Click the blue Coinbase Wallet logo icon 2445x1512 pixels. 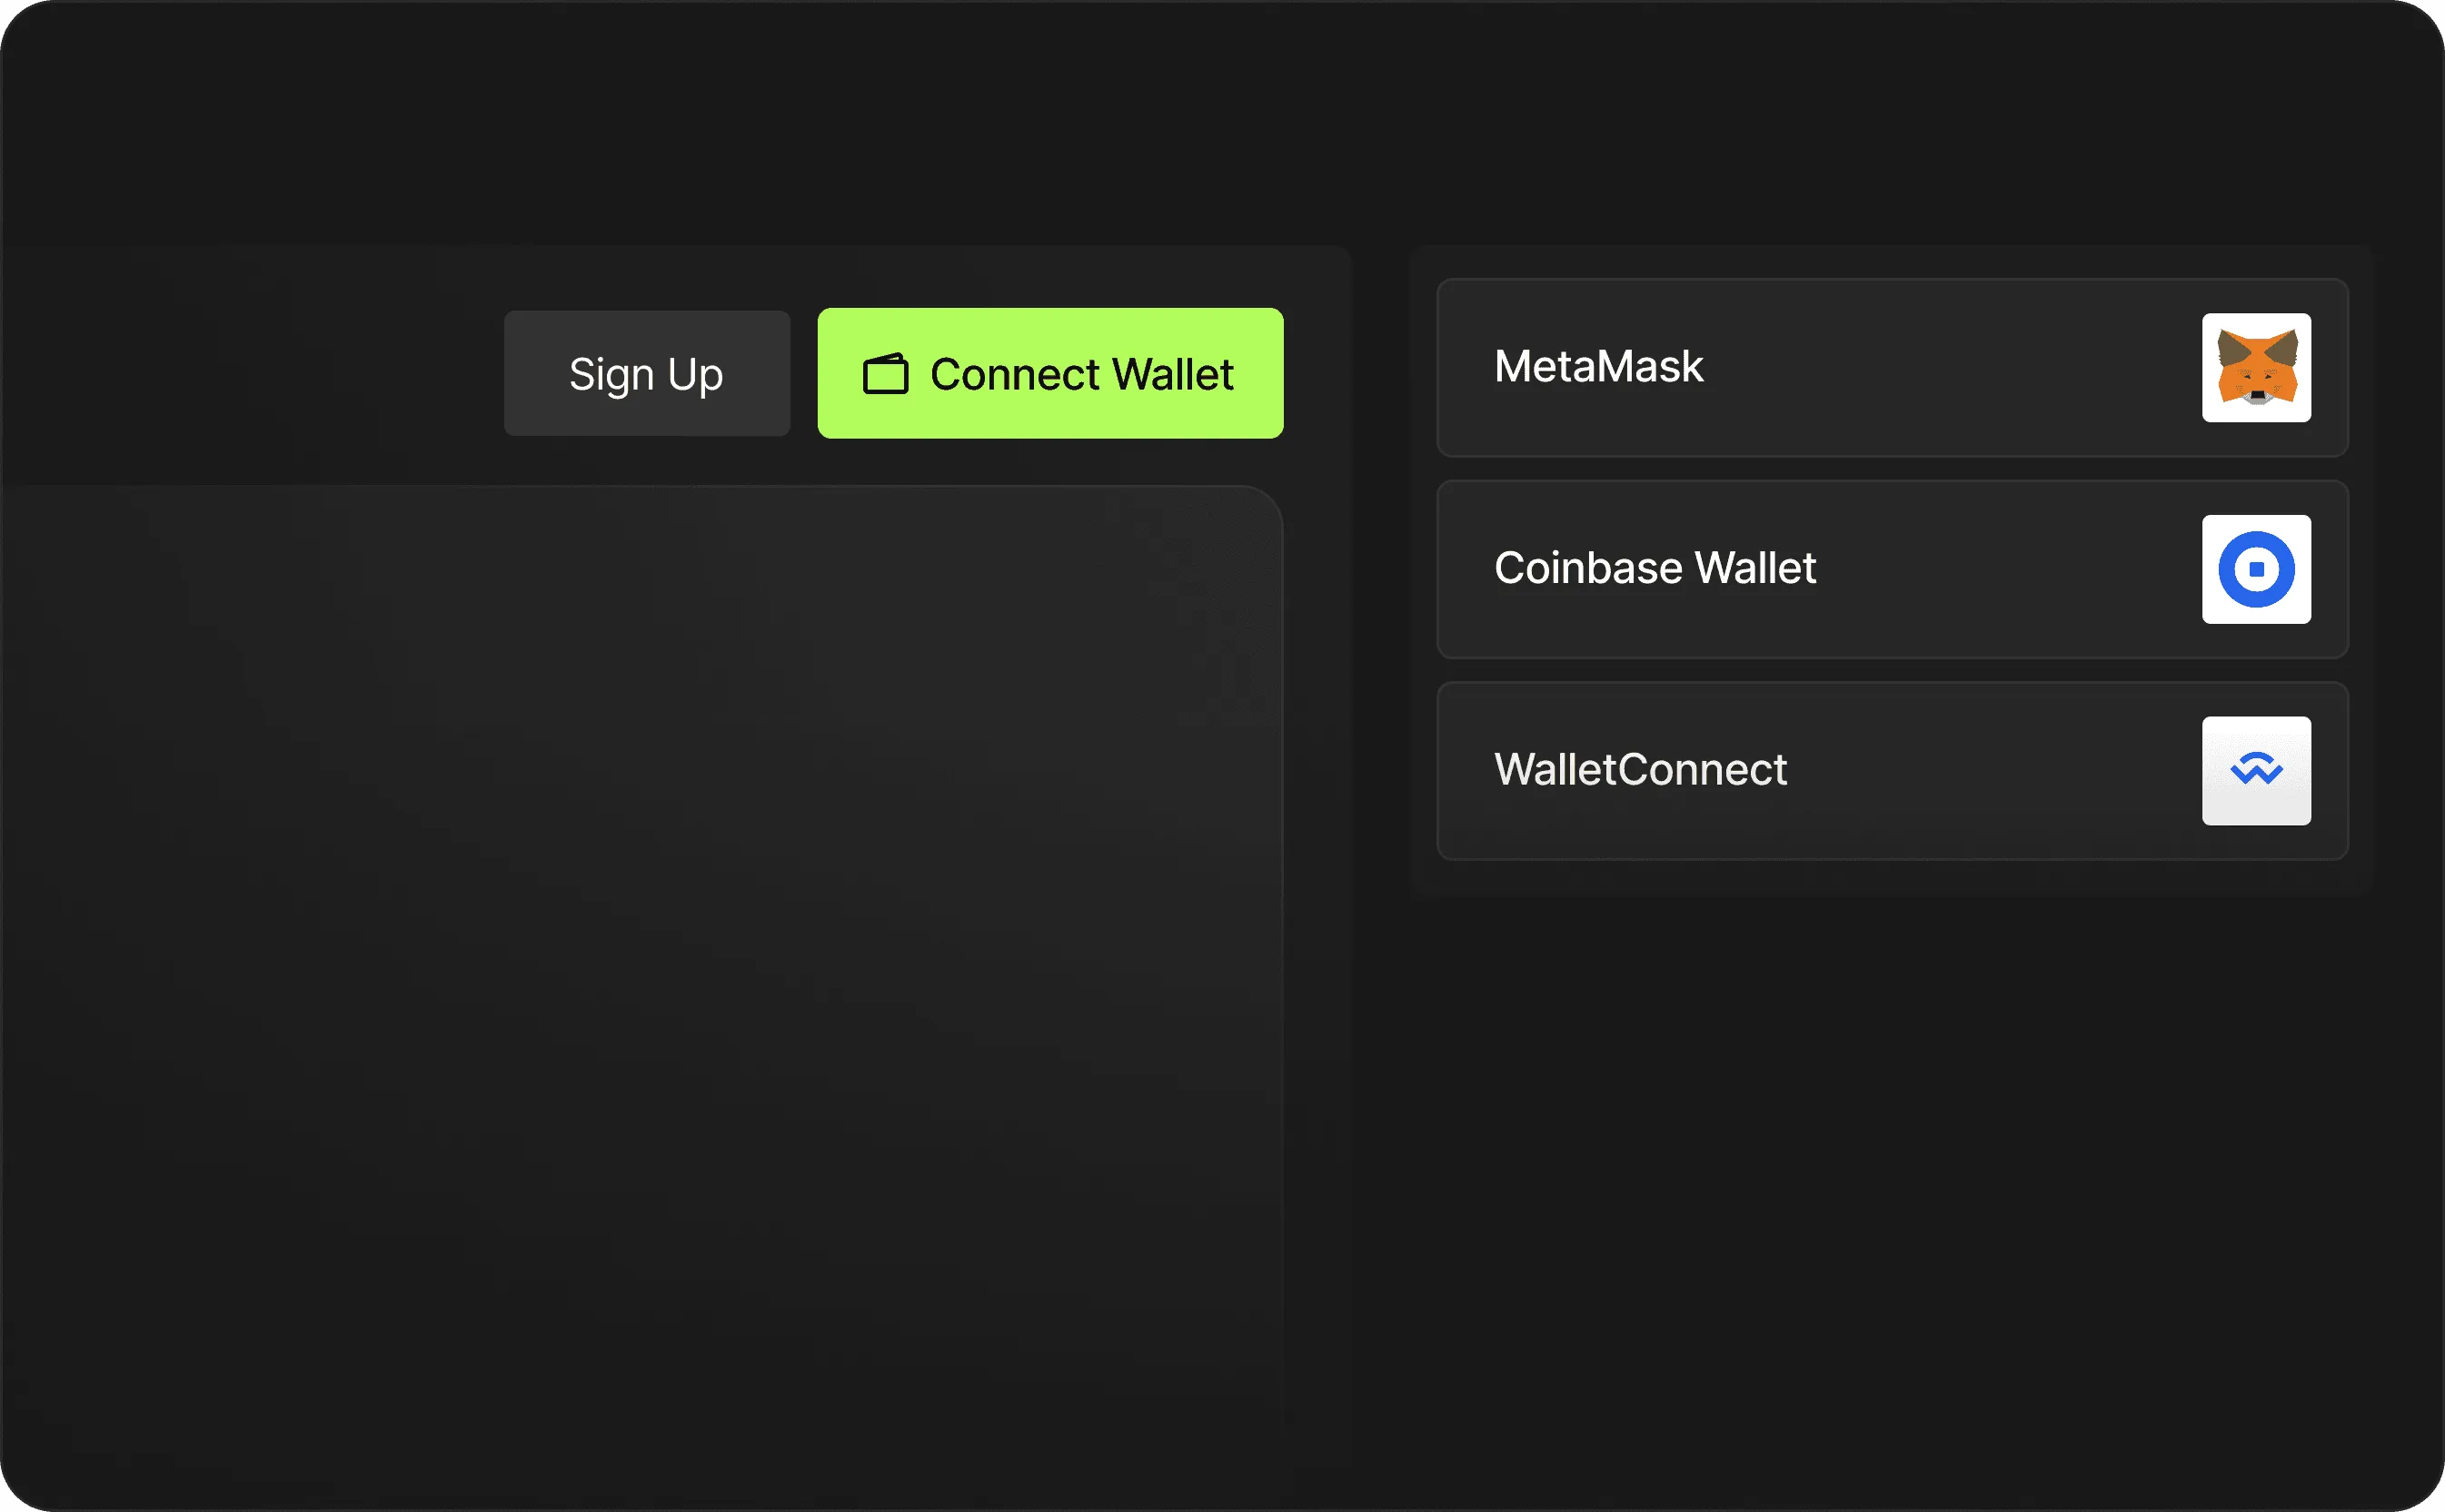tap(2256, 569)
